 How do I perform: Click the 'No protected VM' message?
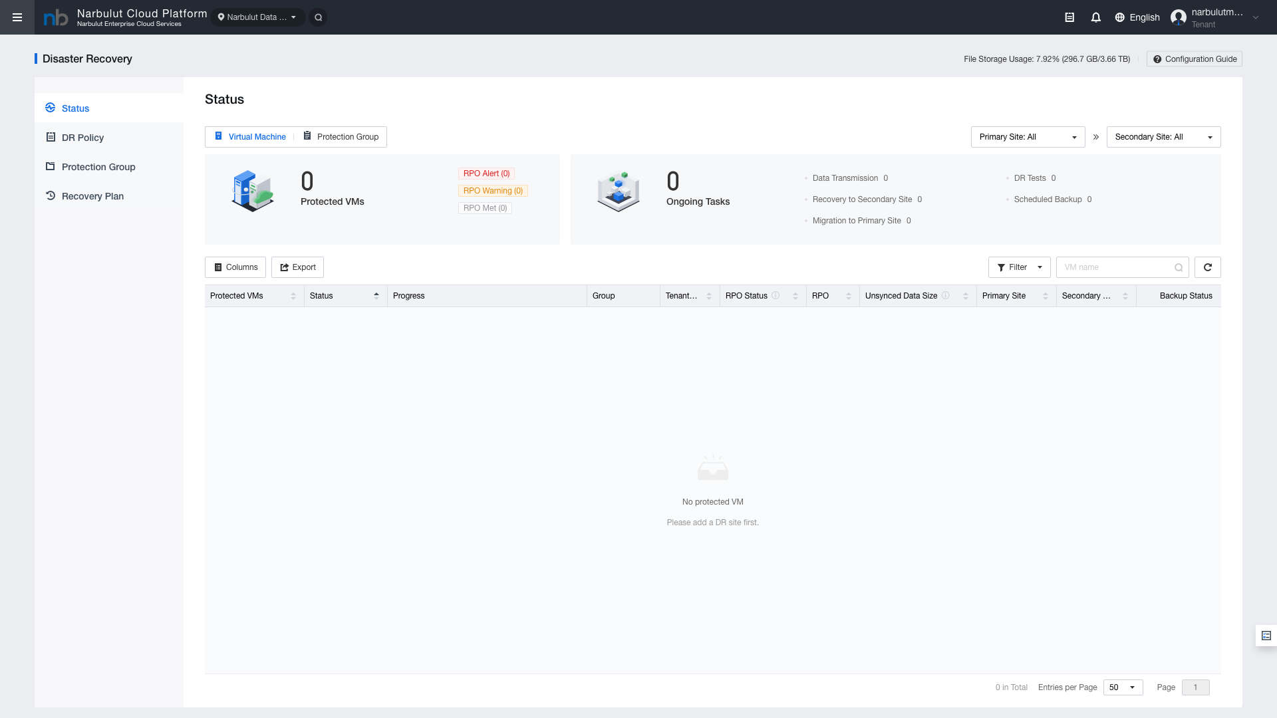713,502
